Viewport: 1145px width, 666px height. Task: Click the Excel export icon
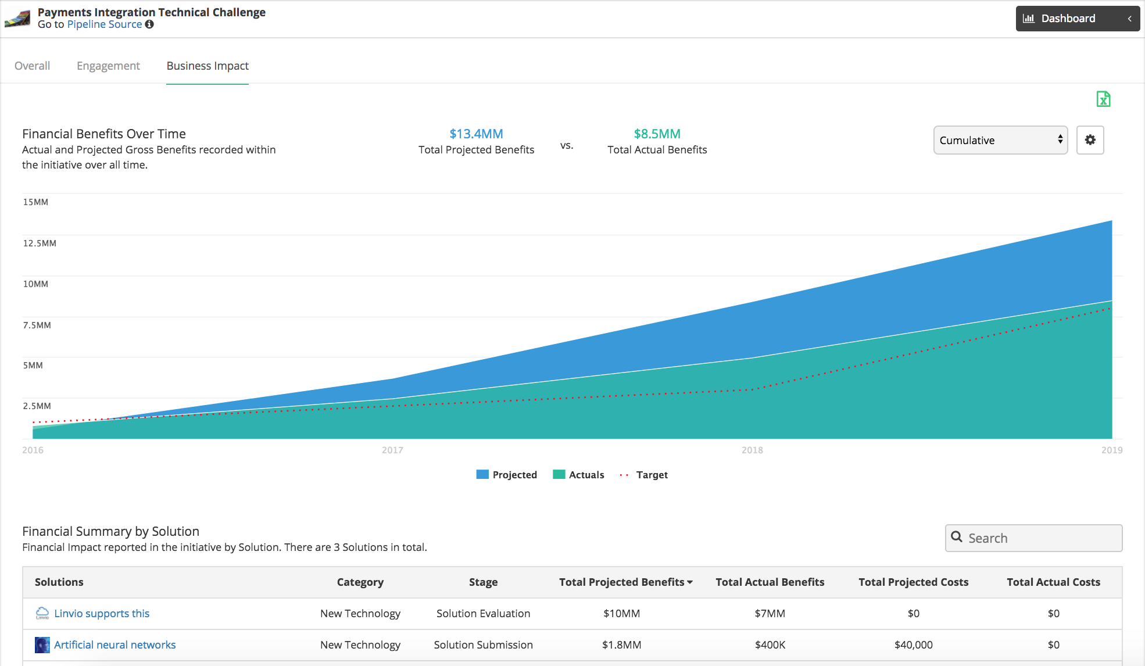1103,99
